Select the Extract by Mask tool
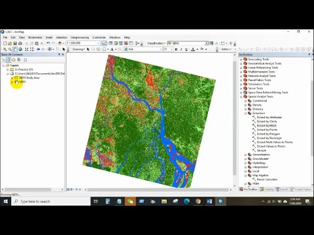 (x=266, y=125)
